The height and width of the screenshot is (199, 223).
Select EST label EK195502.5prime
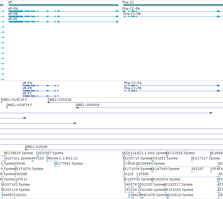pos(138,179)
